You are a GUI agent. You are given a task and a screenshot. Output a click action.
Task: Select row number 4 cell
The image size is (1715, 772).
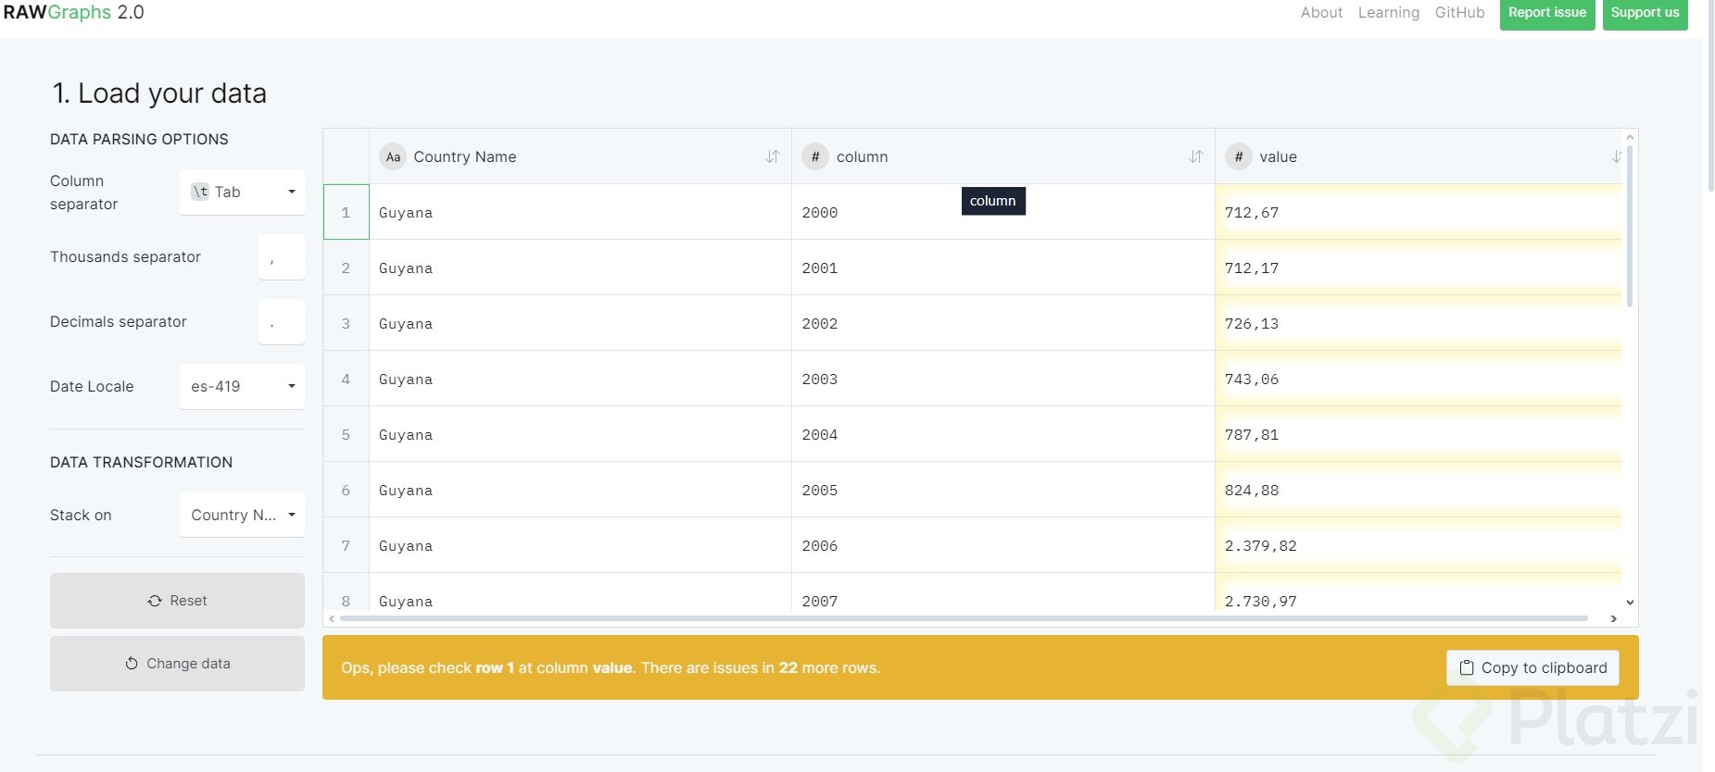click(x=346, y=379)
